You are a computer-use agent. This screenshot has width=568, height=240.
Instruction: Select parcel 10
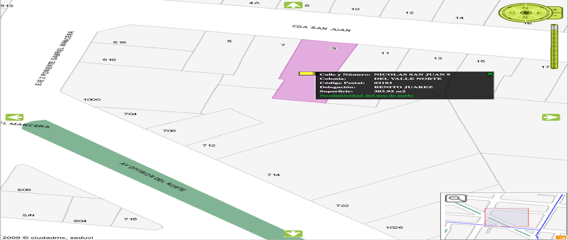click(355, 9)
